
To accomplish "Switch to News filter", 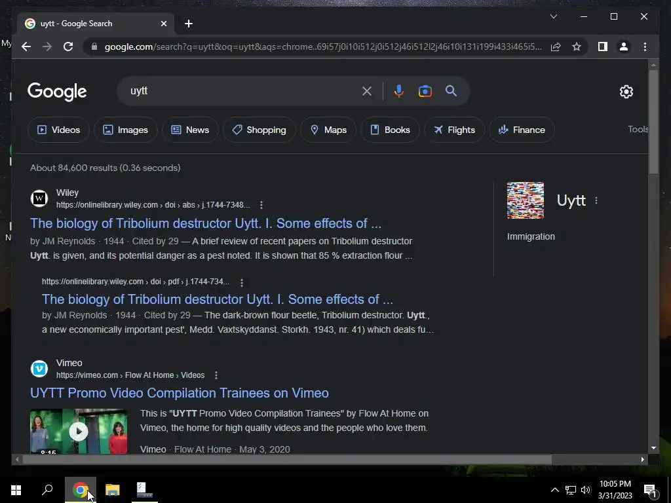I will (191, 130).
